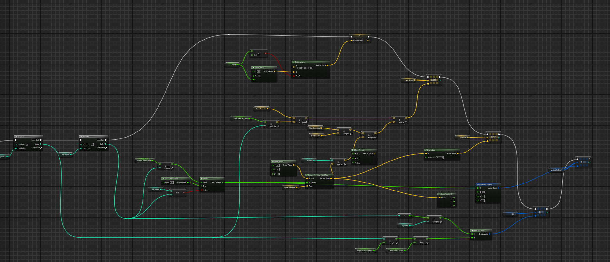
Task: Click the Pick A boolean pin
Action: (x=294, y=76)
